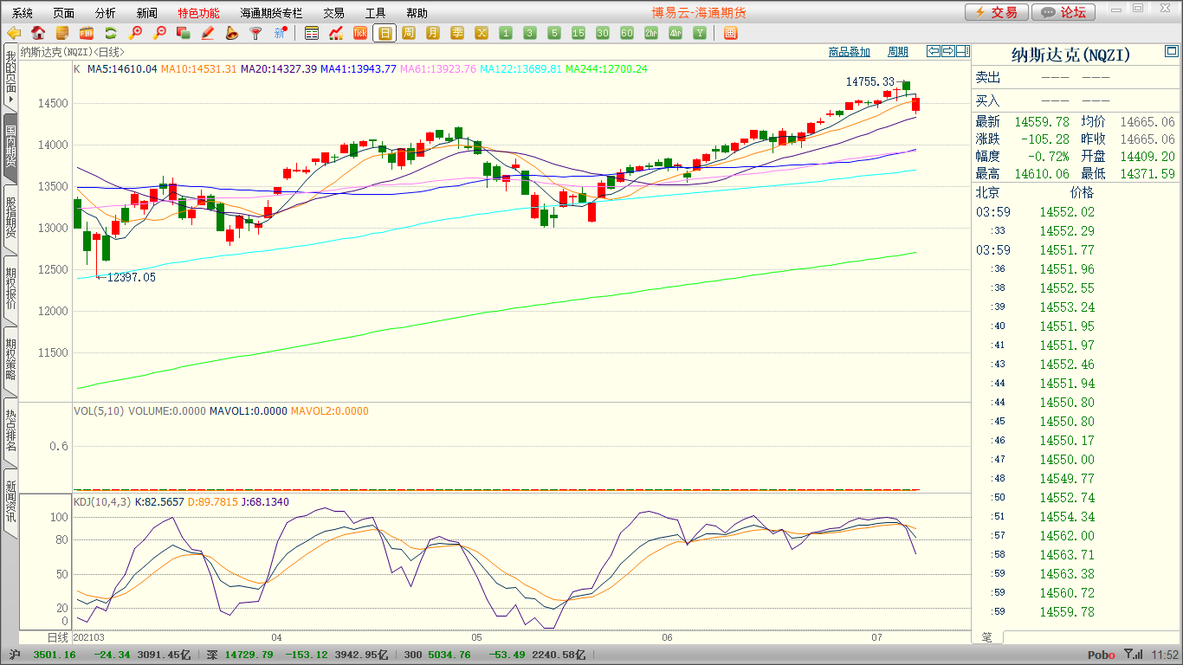1183x665 pixels.
Task: Click the 论坛 forum button
Action: (x=1063, y=12)
